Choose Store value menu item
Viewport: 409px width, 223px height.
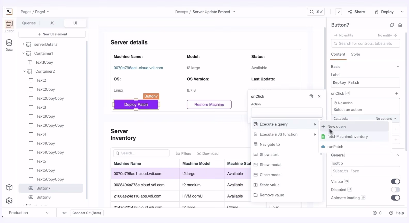tap(285, 185)
